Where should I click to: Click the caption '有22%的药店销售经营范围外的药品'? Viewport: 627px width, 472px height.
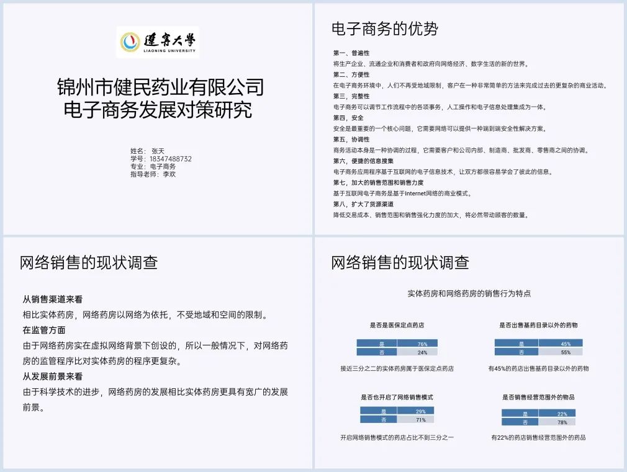point(538,437)
